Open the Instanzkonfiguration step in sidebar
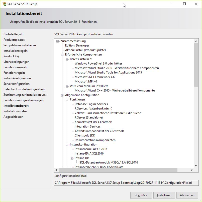Screen dimensions: 202x202 pos(17,78)
